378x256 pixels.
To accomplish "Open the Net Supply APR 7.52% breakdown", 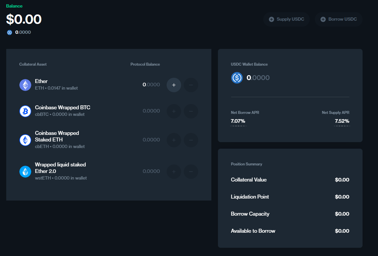I will click(x=342, y=121).
